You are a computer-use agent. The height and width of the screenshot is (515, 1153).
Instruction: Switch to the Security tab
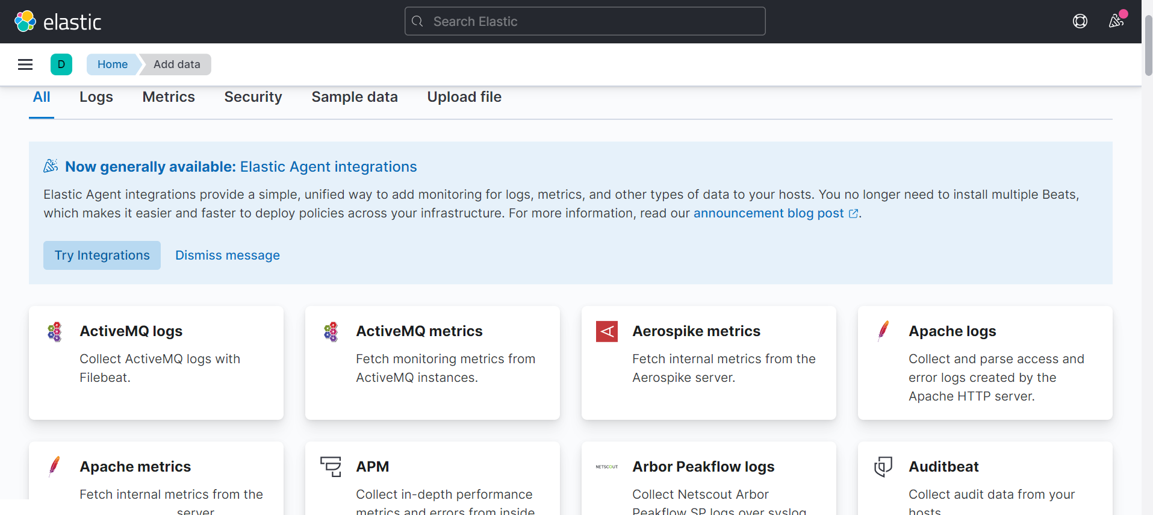click(253, 97)
